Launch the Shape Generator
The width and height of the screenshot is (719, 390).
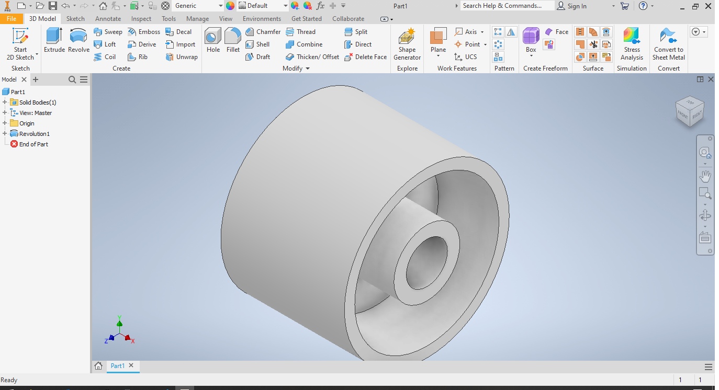coord(407,44)
